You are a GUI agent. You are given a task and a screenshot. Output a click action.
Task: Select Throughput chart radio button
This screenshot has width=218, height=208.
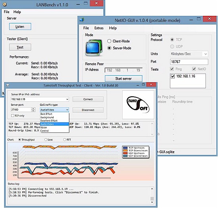(19, 139)
